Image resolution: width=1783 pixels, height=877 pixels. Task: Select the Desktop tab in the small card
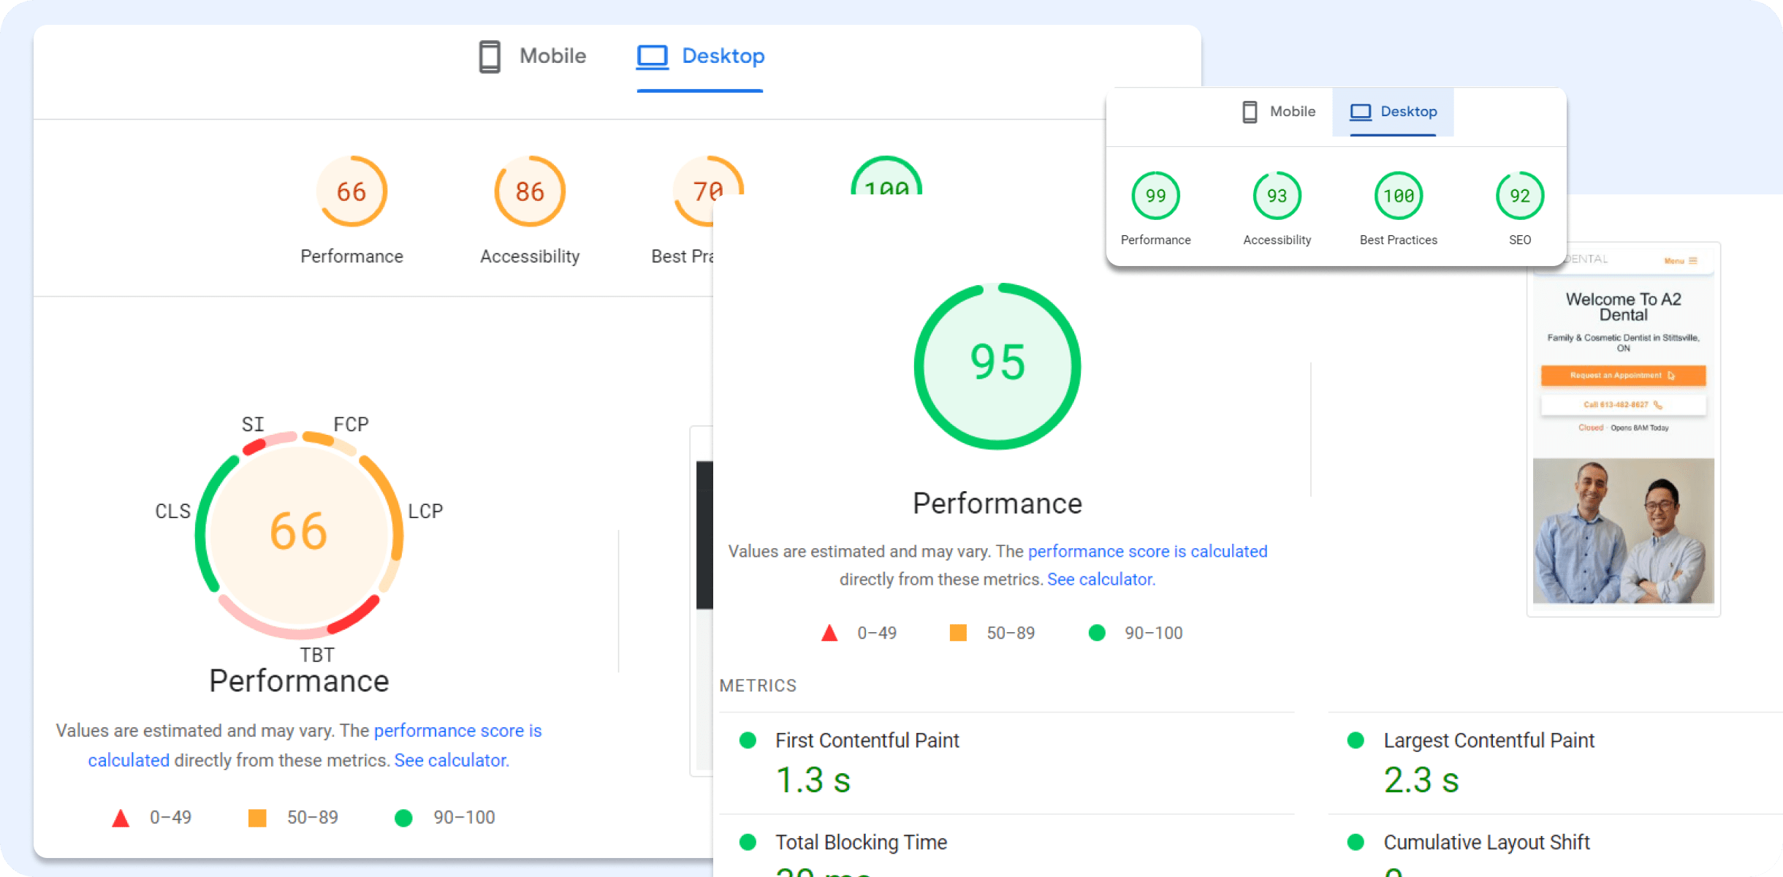(x=1394, y=112)
